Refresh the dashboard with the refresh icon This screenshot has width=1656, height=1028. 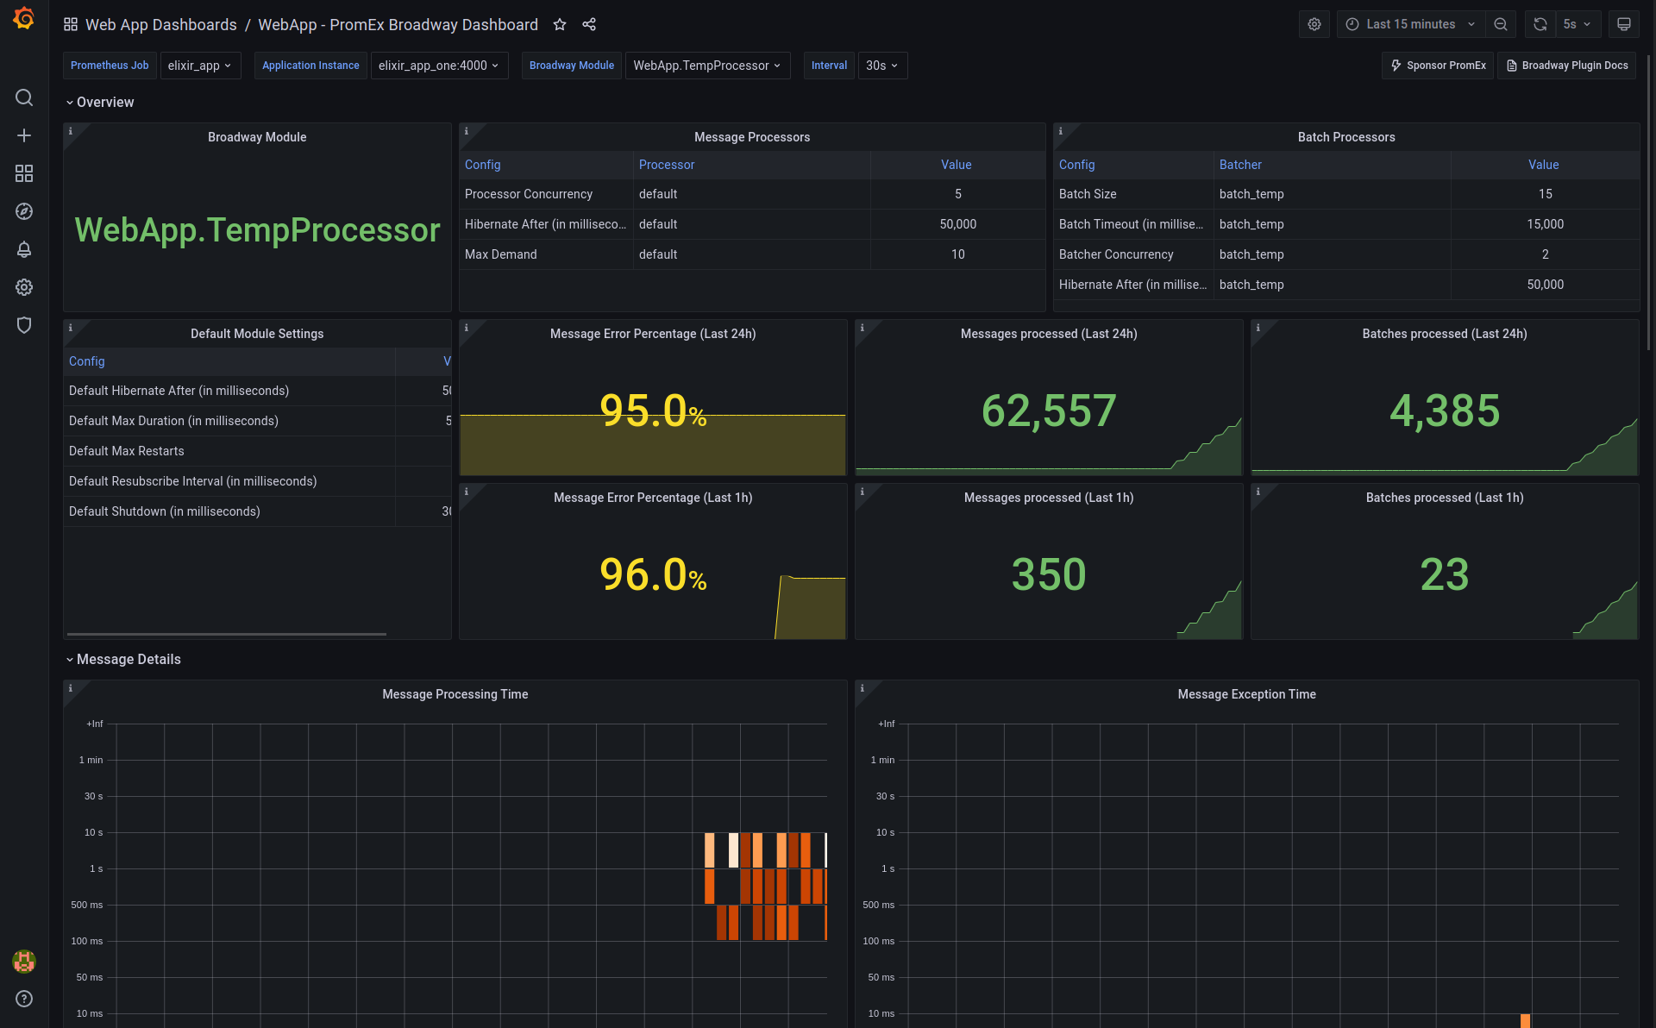pos(1540,24)
